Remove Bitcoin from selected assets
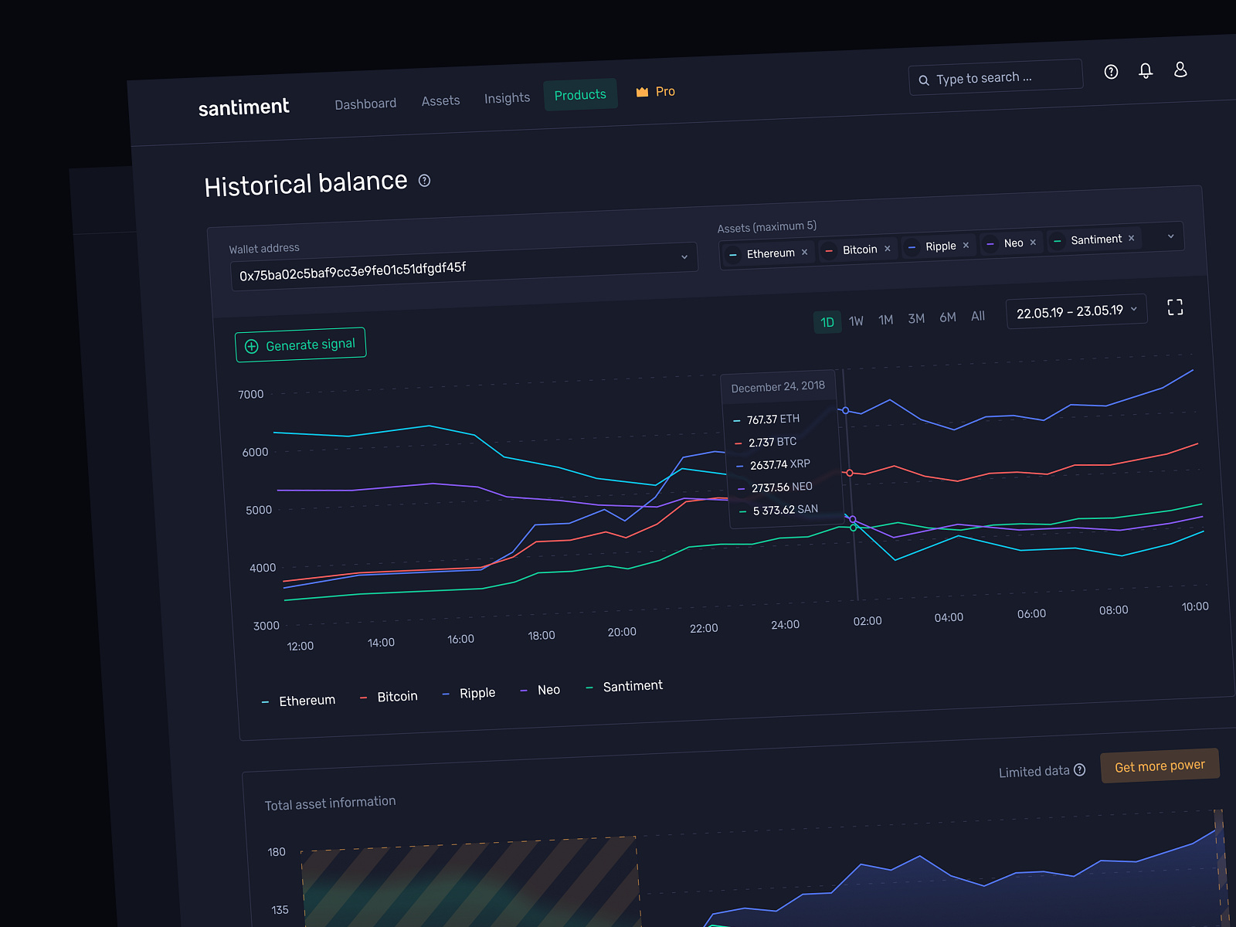This screenshot has width=1236, height=927. point(887,249)
